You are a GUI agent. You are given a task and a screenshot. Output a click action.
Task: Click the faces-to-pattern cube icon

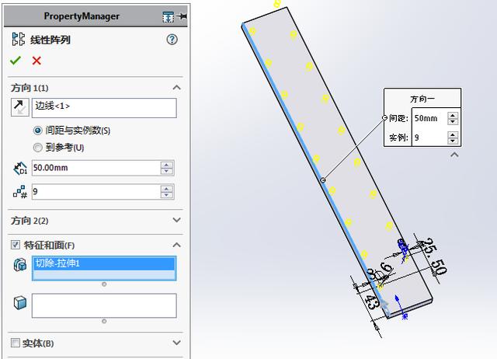(x=20, y=302)
